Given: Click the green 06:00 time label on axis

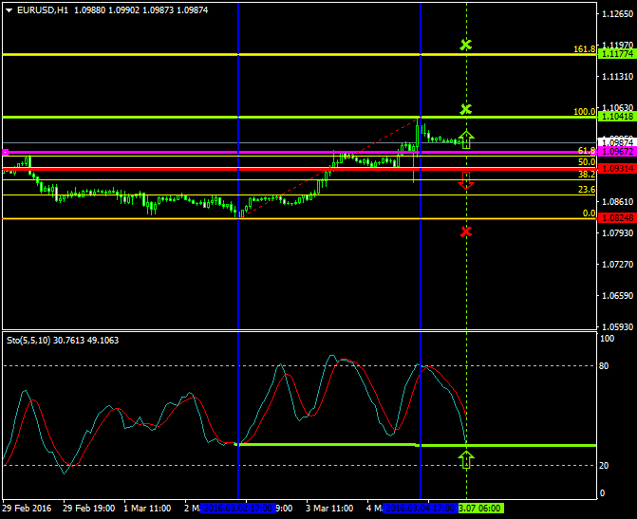Looking at the screenshot, I should [481, 509].
